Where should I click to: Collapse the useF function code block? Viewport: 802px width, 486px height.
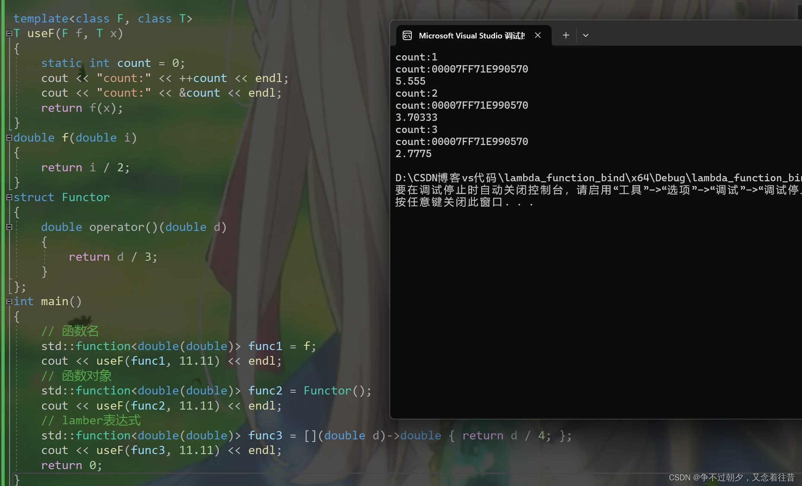pyautogui.click(x=9, y=33)
